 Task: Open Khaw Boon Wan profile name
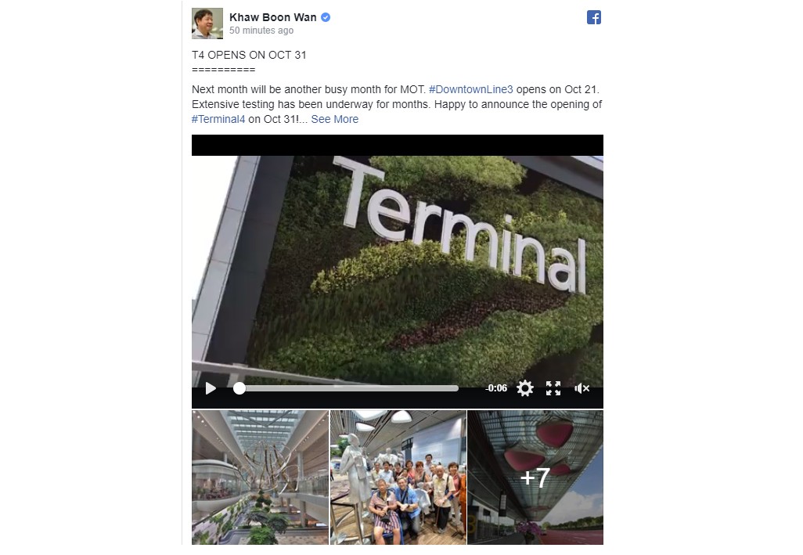273,17
